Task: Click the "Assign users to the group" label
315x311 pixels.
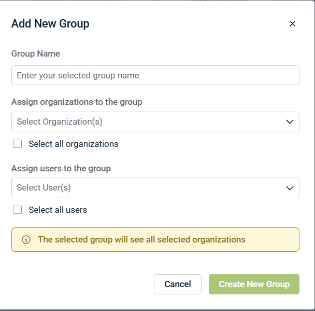Action: (x=61, y=168)
